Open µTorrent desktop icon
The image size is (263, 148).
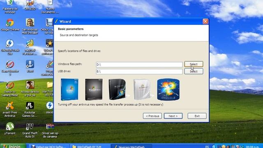(x=10, y=129)
